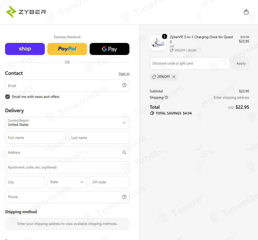Click the shipping methods placeholder message
The height and width of the screenshot is (240, 258).
[67, 224]
